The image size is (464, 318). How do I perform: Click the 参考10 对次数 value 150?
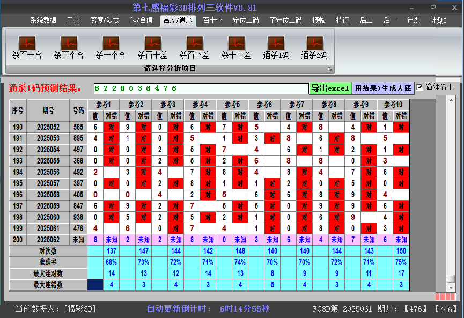401,251
